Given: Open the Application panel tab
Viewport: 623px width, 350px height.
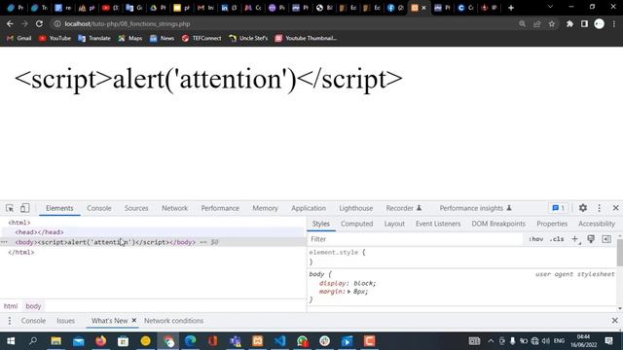Looking at the screenshot, I should point(309,208).
